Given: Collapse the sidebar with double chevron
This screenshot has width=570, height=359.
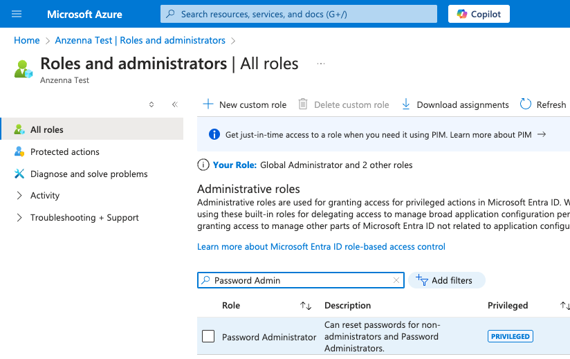Looking at the screenshot, I should [x=174, y=104].
